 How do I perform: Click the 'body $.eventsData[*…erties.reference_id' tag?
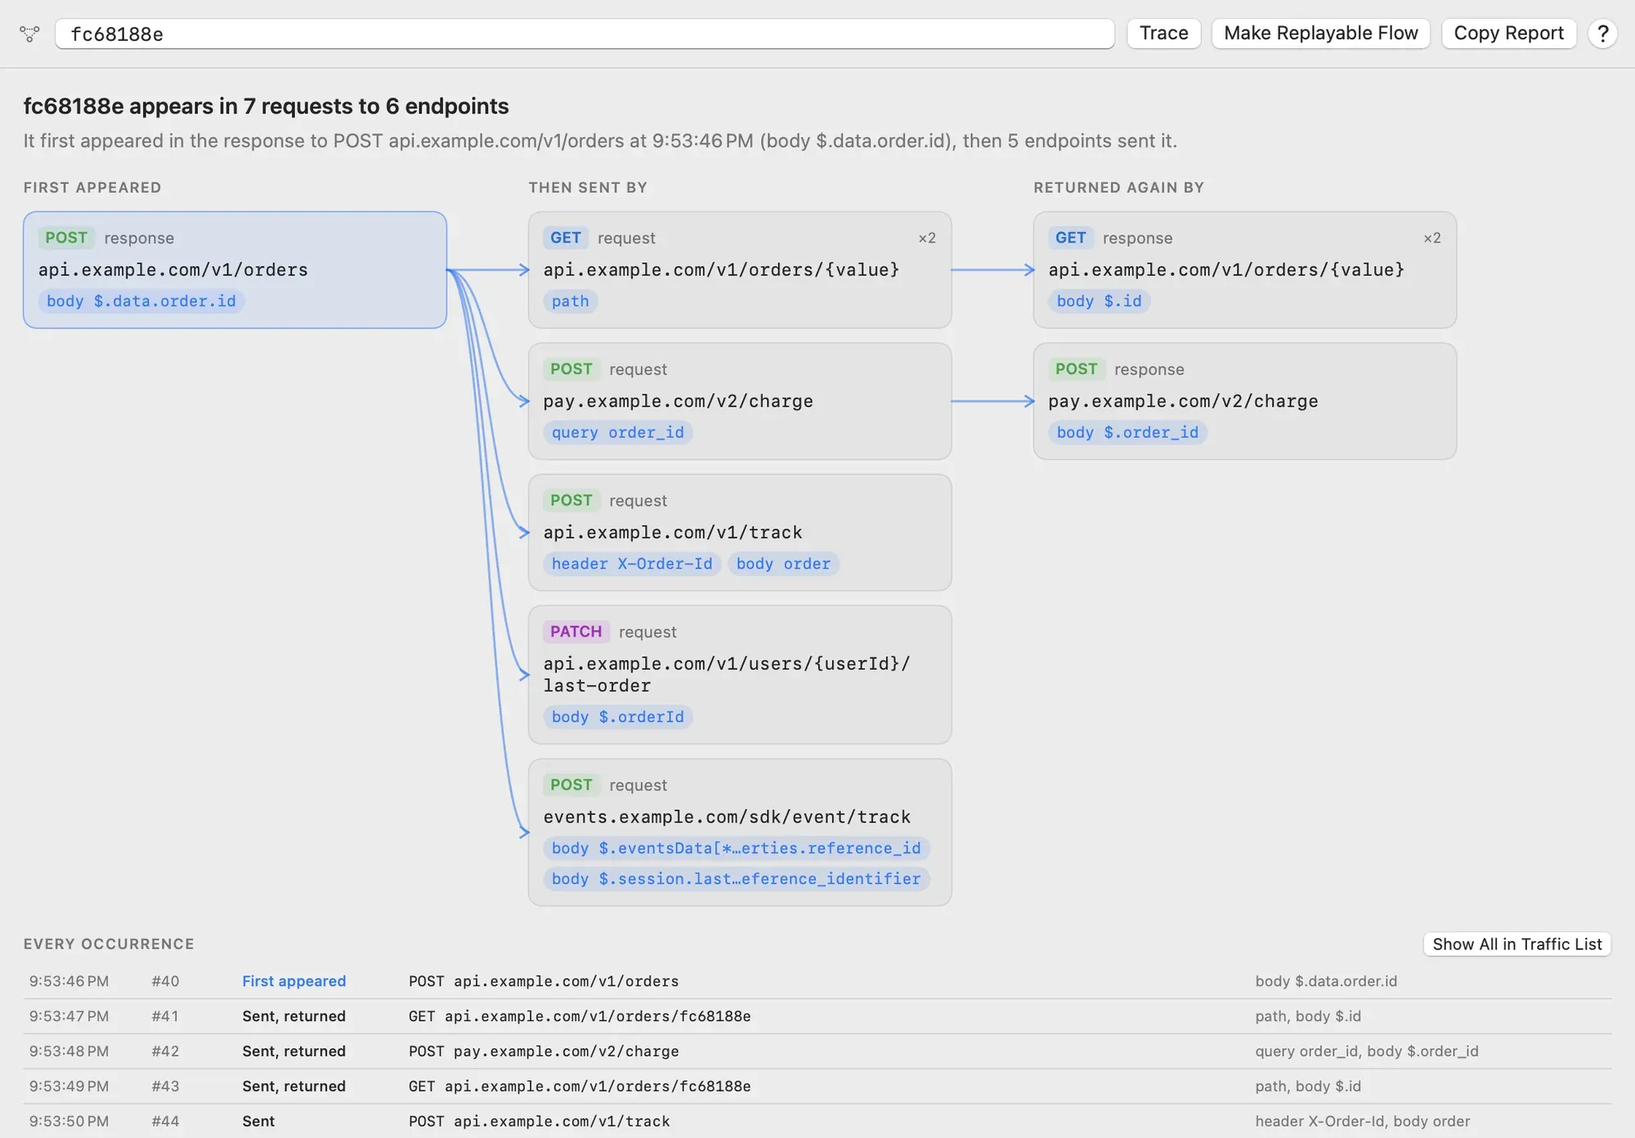[736, 848]
